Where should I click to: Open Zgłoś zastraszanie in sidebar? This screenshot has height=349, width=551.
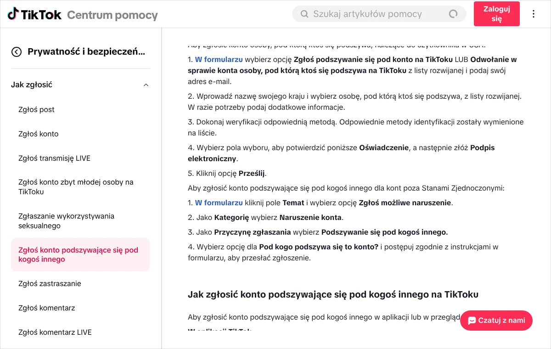click(x=50, y=283)
